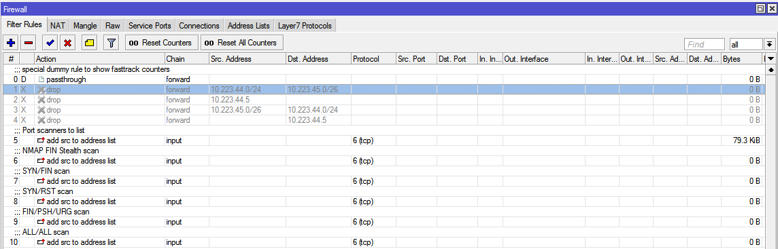This screenshot has height=249, width=778.
Task: Select the Filter Rules tab
Action: (x=24, y=24)
